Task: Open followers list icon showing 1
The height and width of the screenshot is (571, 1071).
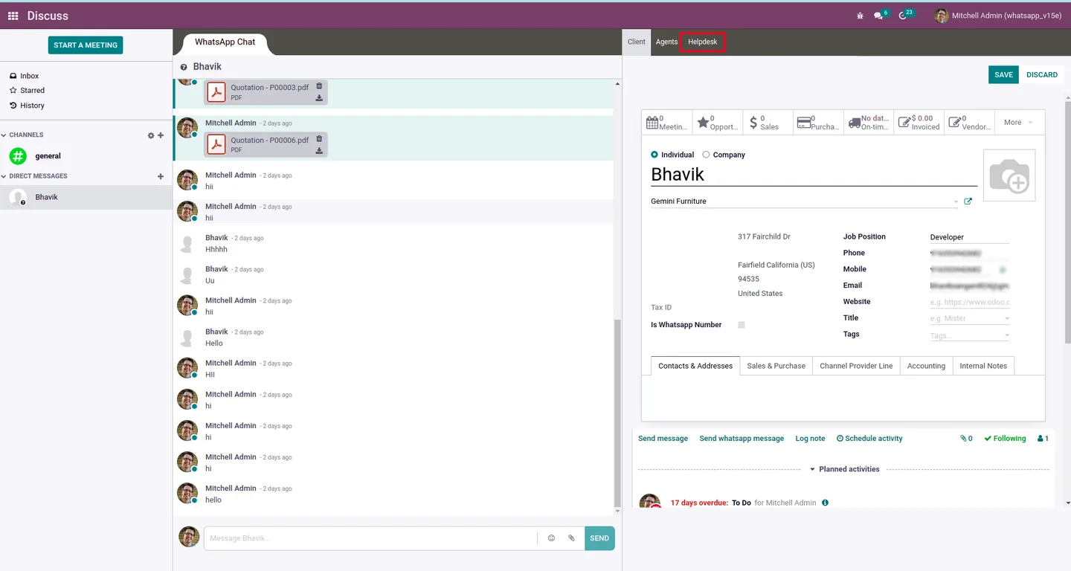Action: pos(1043,439)
